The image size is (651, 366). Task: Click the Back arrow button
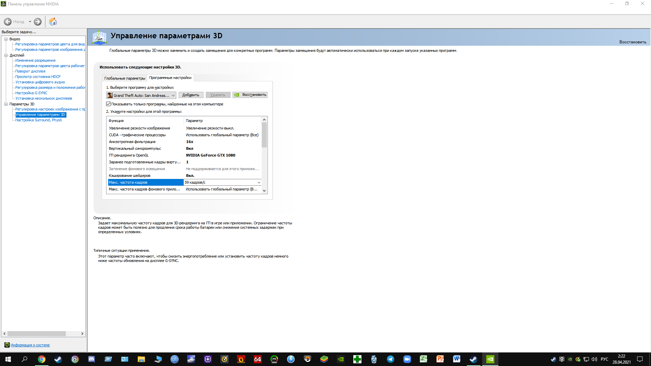[8, 22]
